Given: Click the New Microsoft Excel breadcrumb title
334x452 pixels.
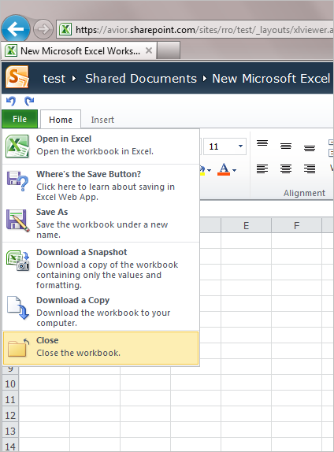Looking at the screenshot, I should pos(271,79).
